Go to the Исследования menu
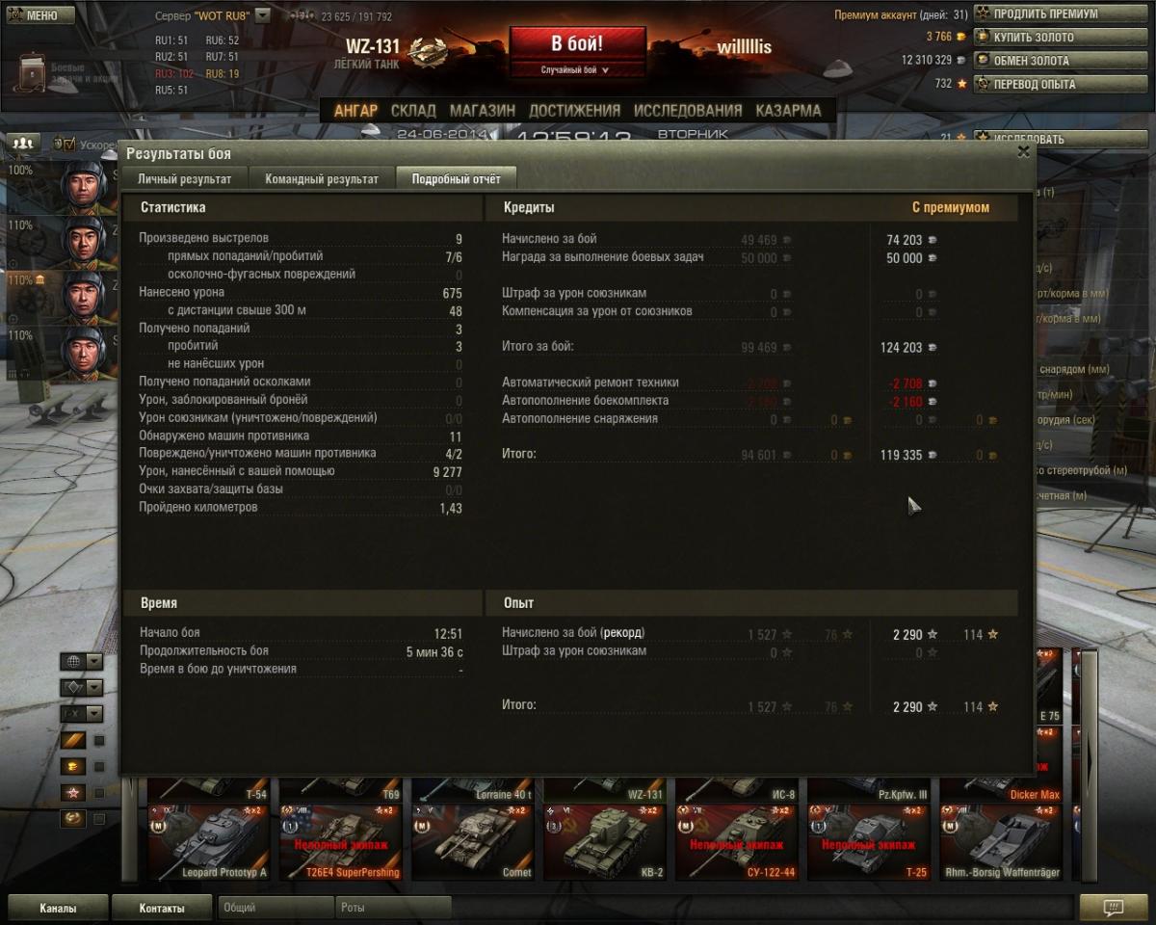The width and height of the screenshot is (1156, 925). tap(688, 111)
